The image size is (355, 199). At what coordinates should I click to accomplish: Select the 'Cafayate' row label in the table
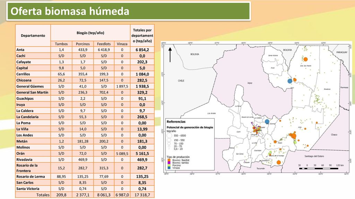(x=24, y=62)
